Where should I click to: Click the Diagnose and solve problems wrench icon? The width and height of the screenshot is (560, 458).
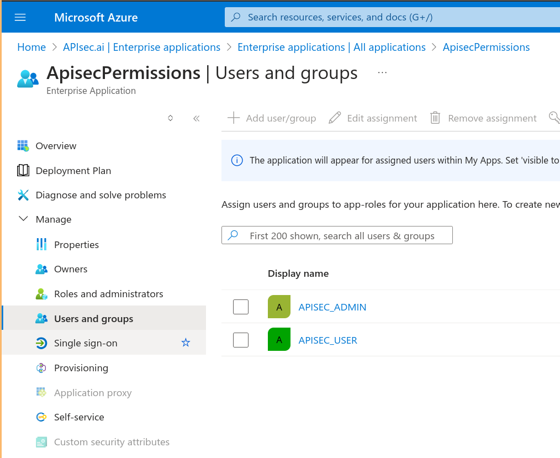(x=23, y=195)
